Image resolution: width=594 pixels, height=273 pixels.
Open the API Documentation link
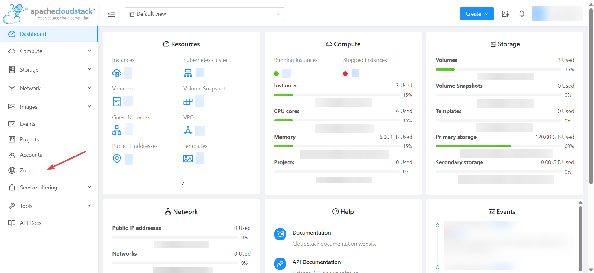316,262
